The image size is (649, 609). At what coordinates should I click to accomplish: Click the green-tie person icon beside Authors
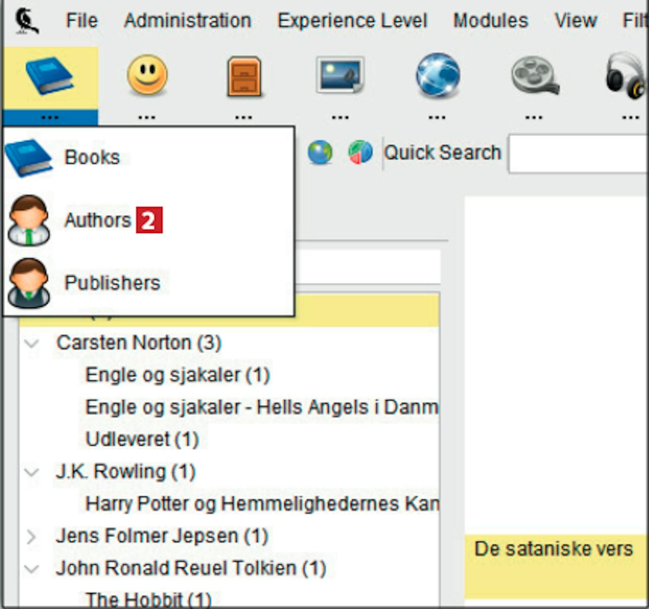(29, 220)
